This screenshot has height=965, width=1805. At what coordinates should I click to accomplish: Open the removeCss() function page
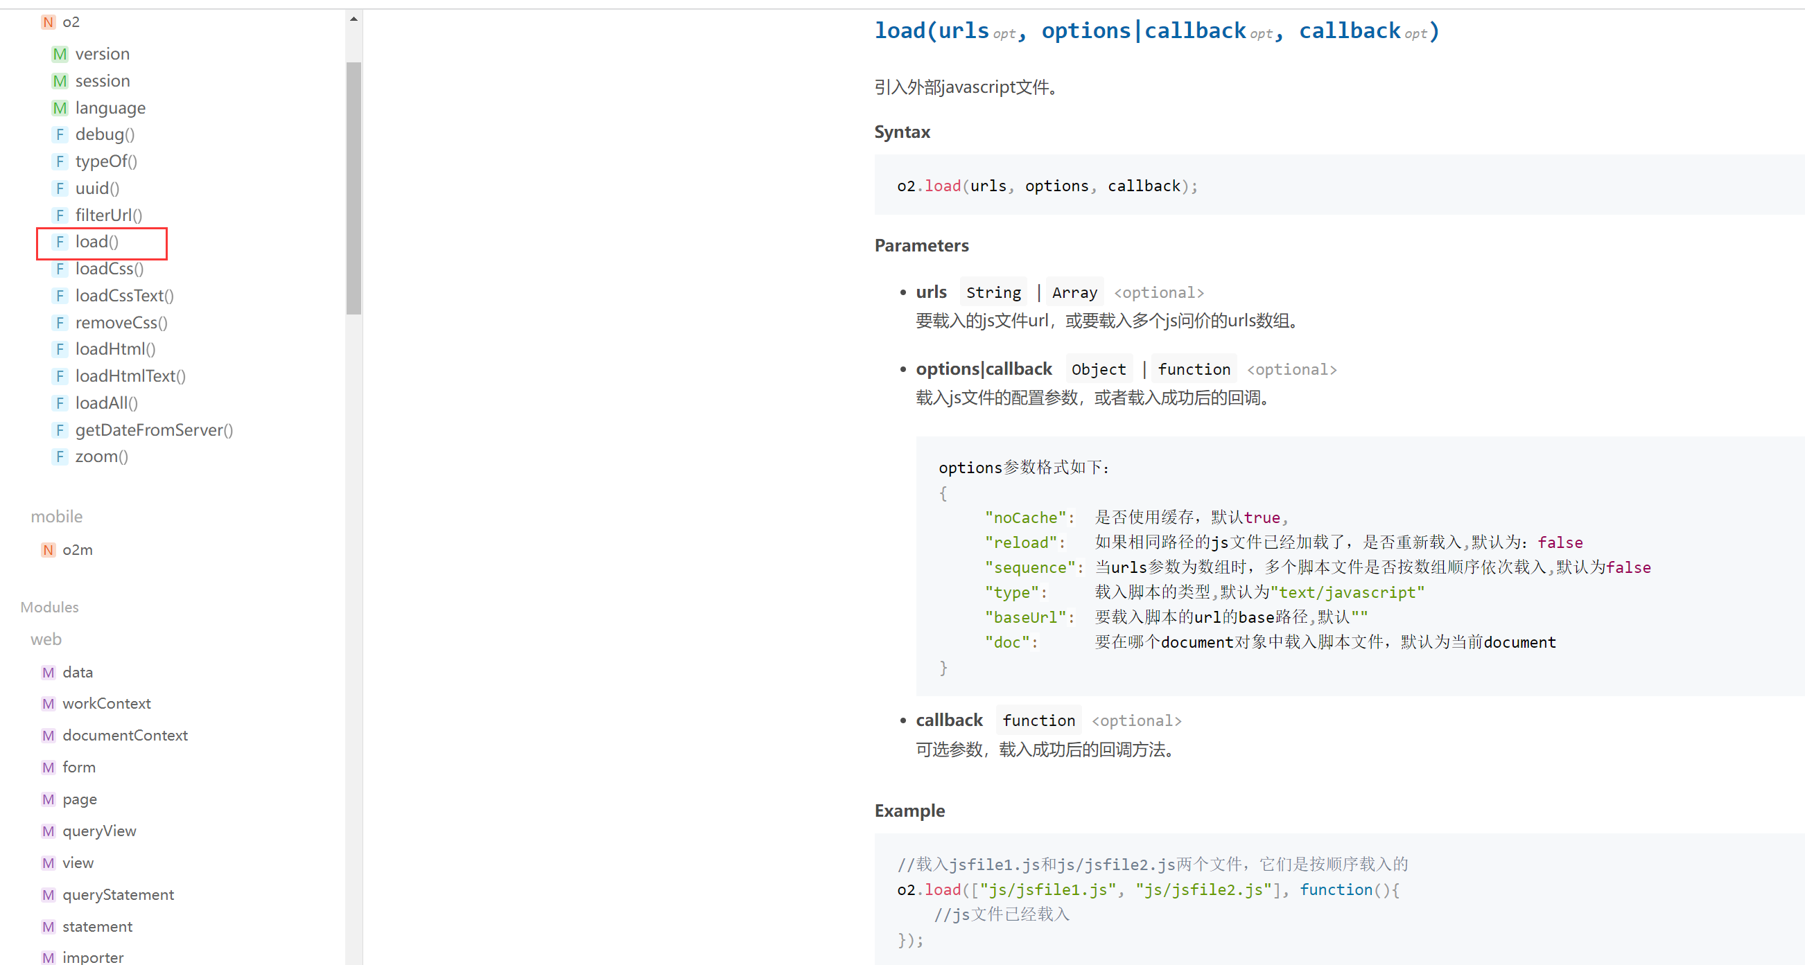pyautogui.click(x=121, y=323)
